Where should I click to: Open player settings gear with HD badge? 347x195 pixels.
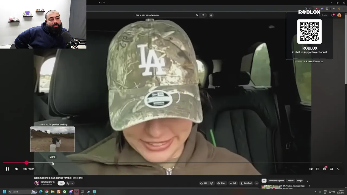[x=324, y=169]
